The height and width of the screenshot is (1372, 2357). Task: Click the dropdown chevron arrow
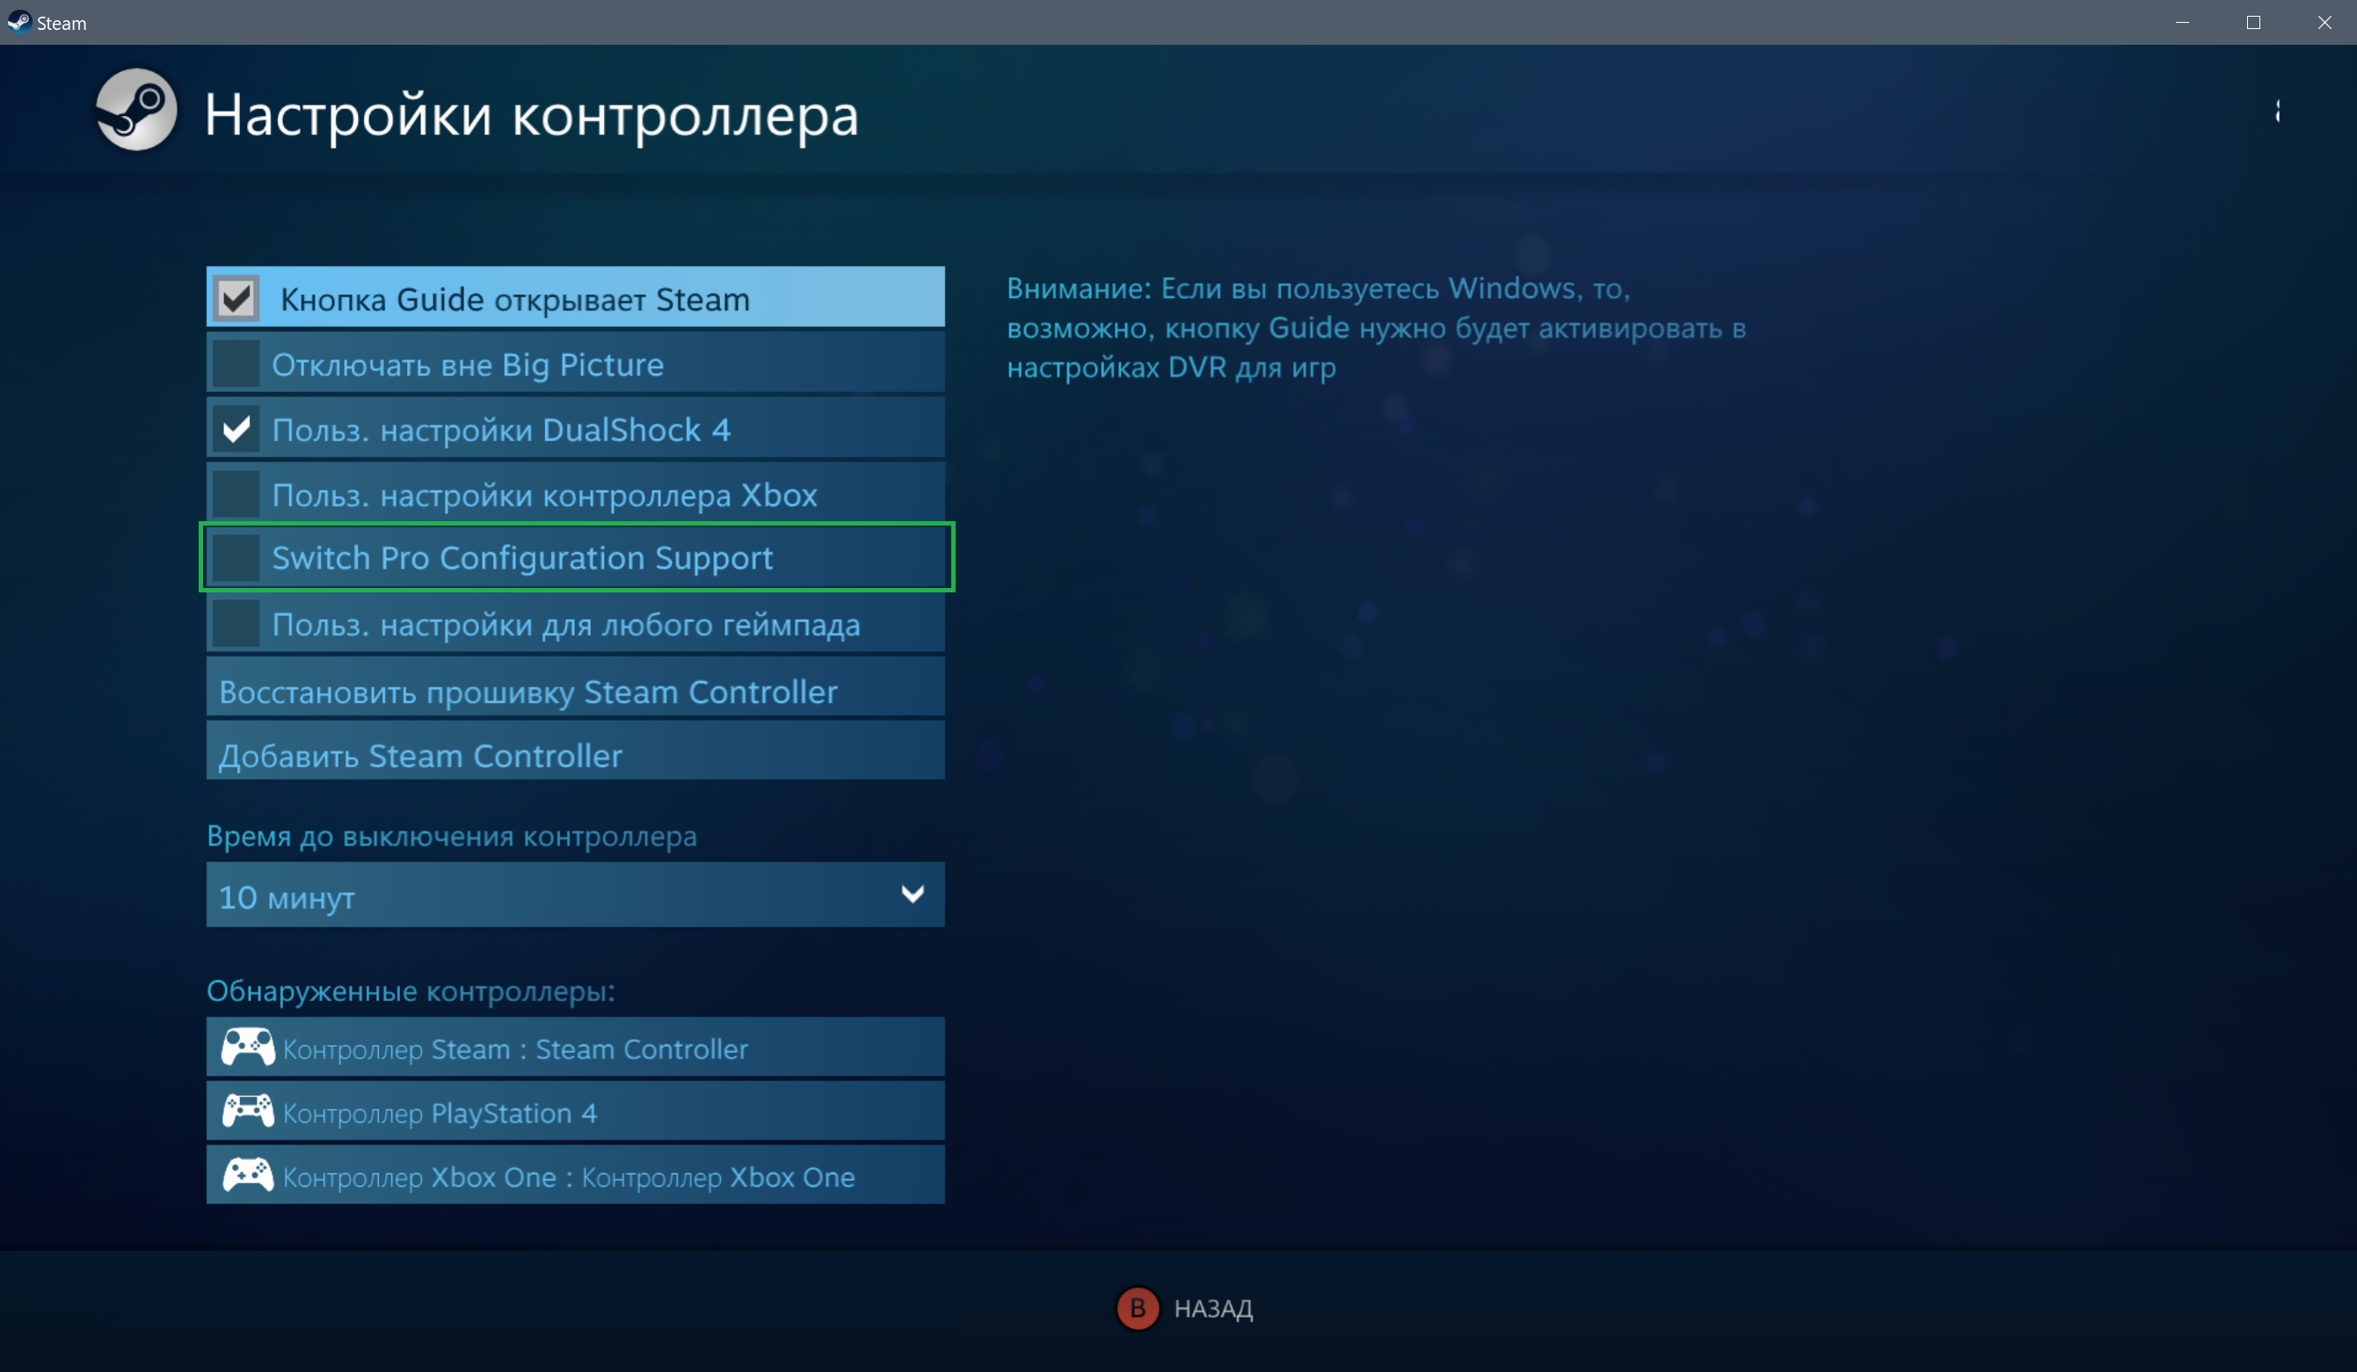click(x=912, y=894)
